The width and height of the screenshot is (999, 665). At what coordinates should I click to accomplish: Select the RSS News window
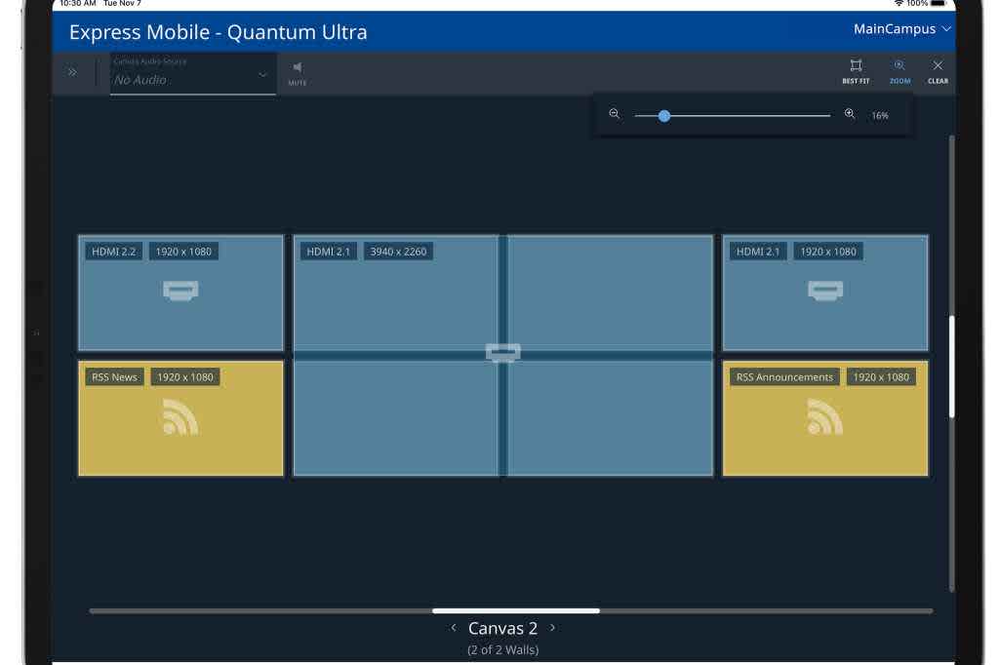(180, 418)
